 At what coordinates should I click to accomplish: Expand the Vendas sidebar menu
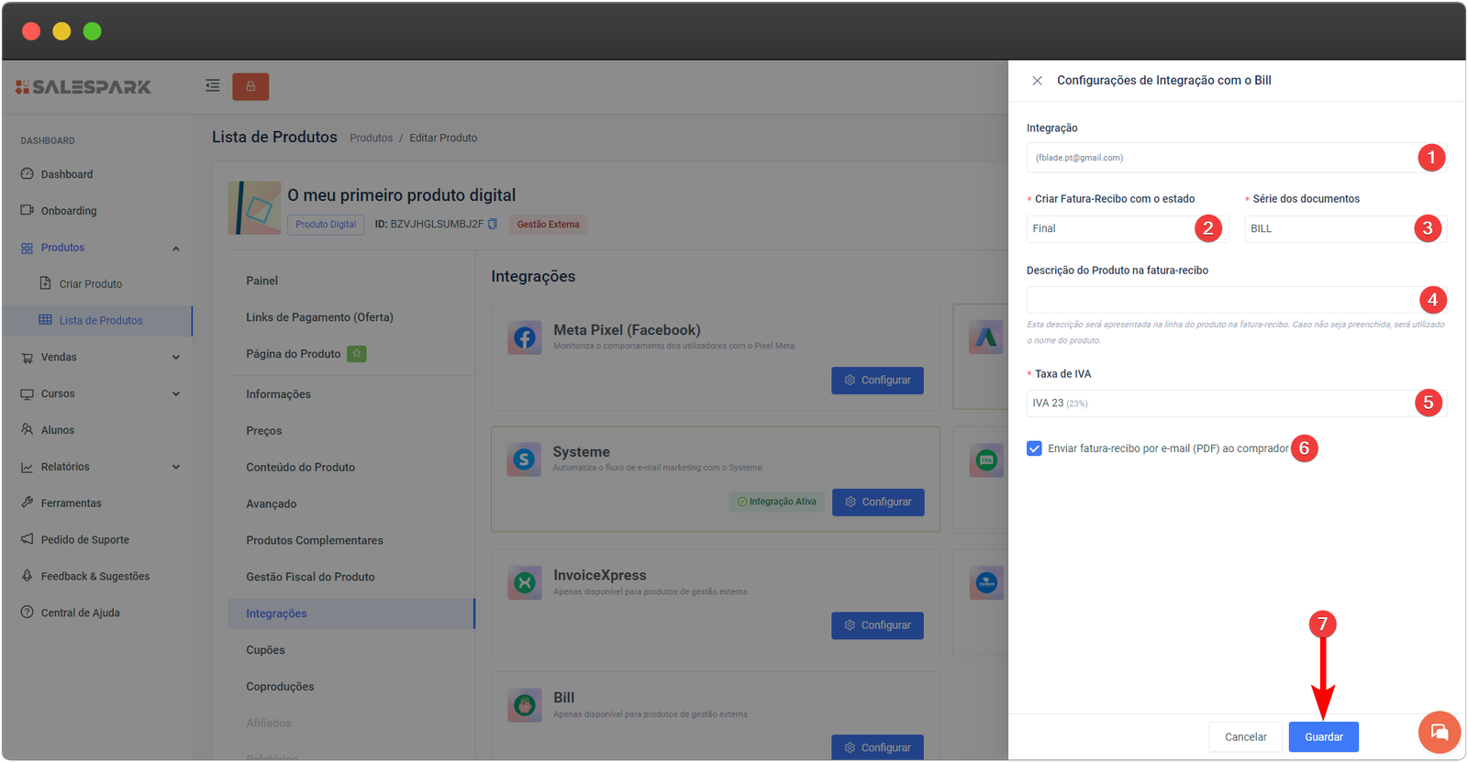click(x=101, y=358)
